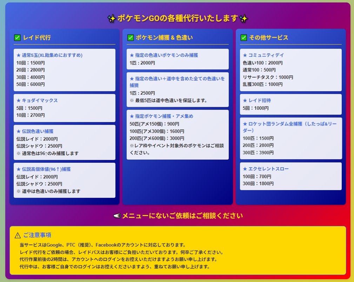Click the section title その他サービス

[x=269, y=38]
